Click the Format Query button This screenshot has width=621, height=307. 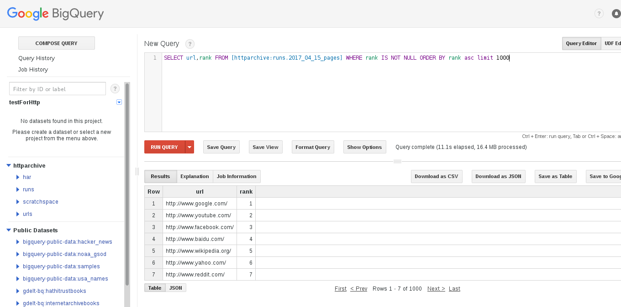click(313, 147)
